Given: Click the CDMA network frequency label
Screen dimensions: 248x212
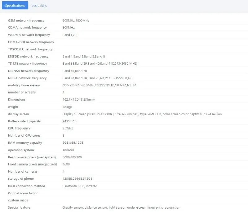Looking at the screenshot, I should pyautogui.click(x=27, y=28).
